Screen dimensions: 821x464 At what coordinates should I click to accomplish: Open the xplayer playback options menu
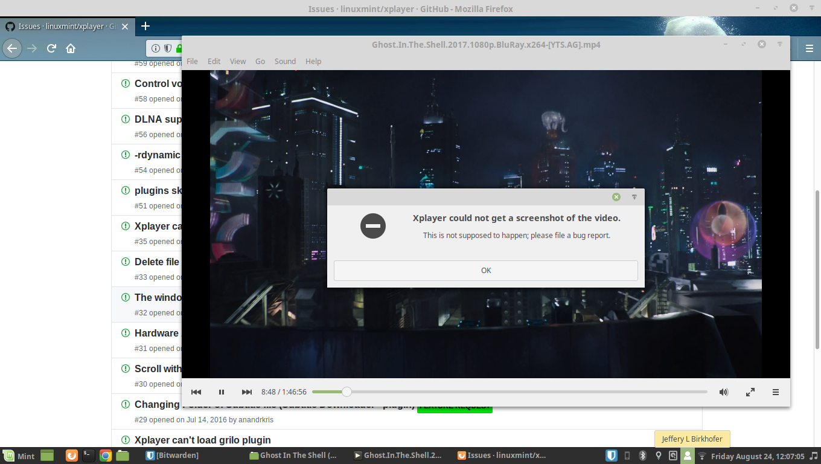[x=776, y=391]
